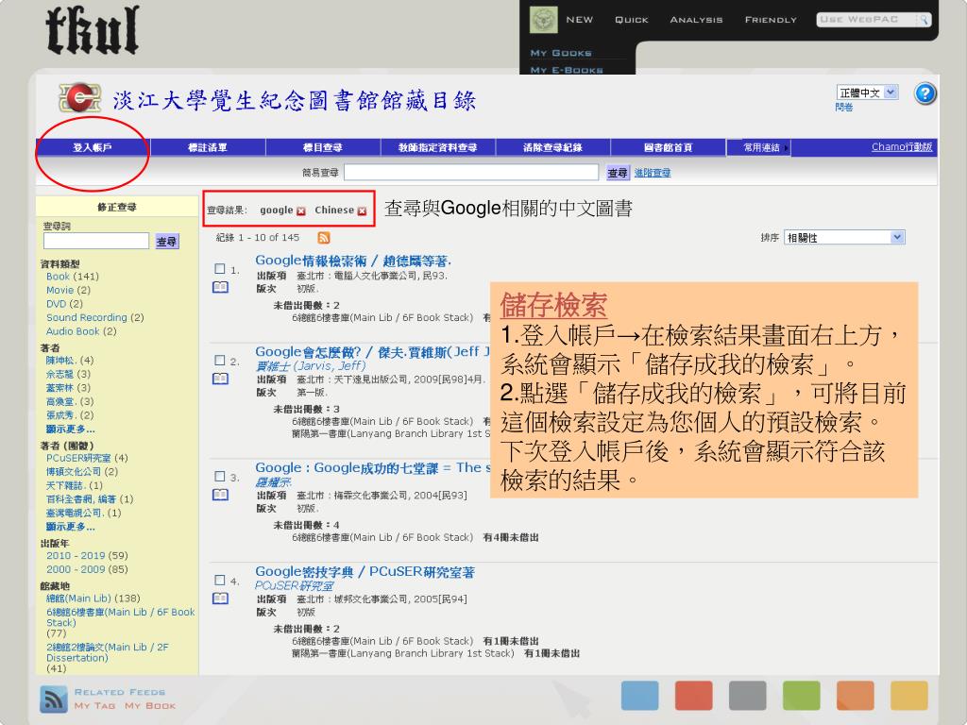The height and width of the screenshot is (725, 967).
Task: Filter by Sound Recording (2)
Action: coord(95,317)
